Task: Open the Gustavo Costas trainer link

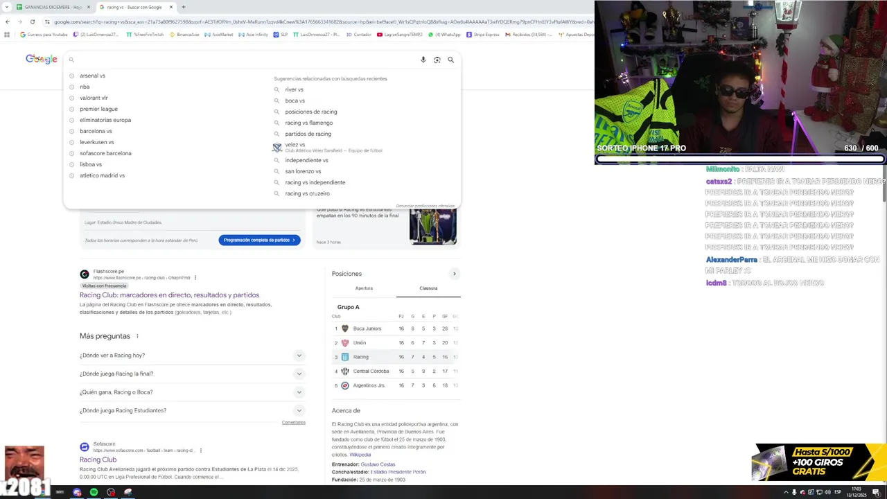Action: 378,464
